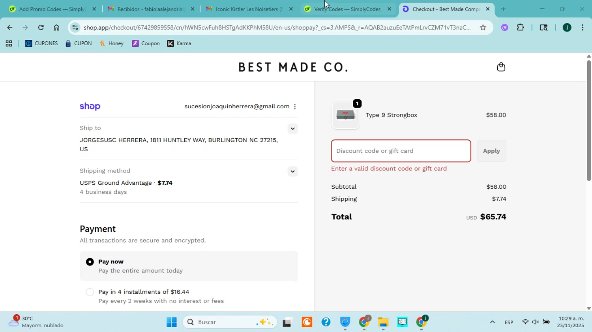Open the volume tray icon

point(536,323)
